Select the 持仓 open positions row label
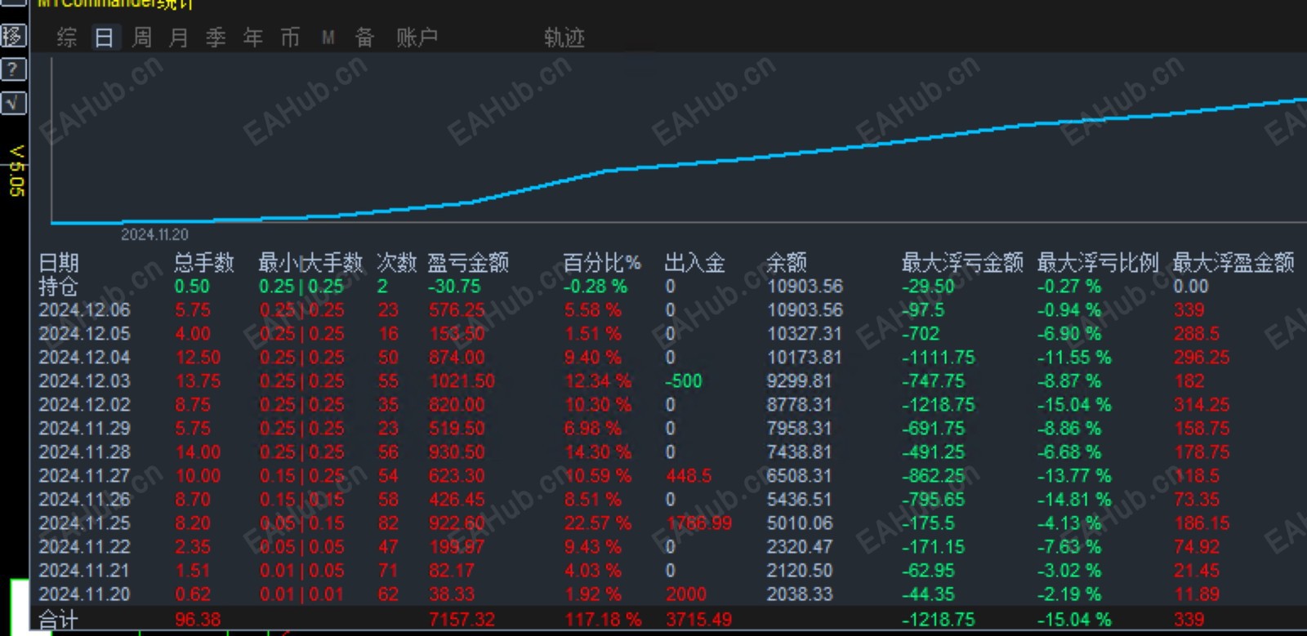The image size is (1307, 636). click(x=59, y=287)
